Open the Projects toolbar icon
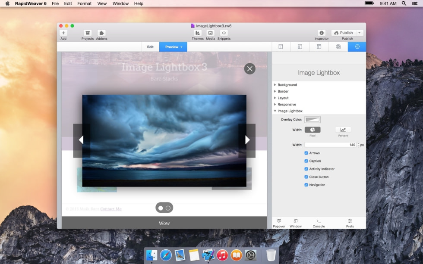 [87, 33]
